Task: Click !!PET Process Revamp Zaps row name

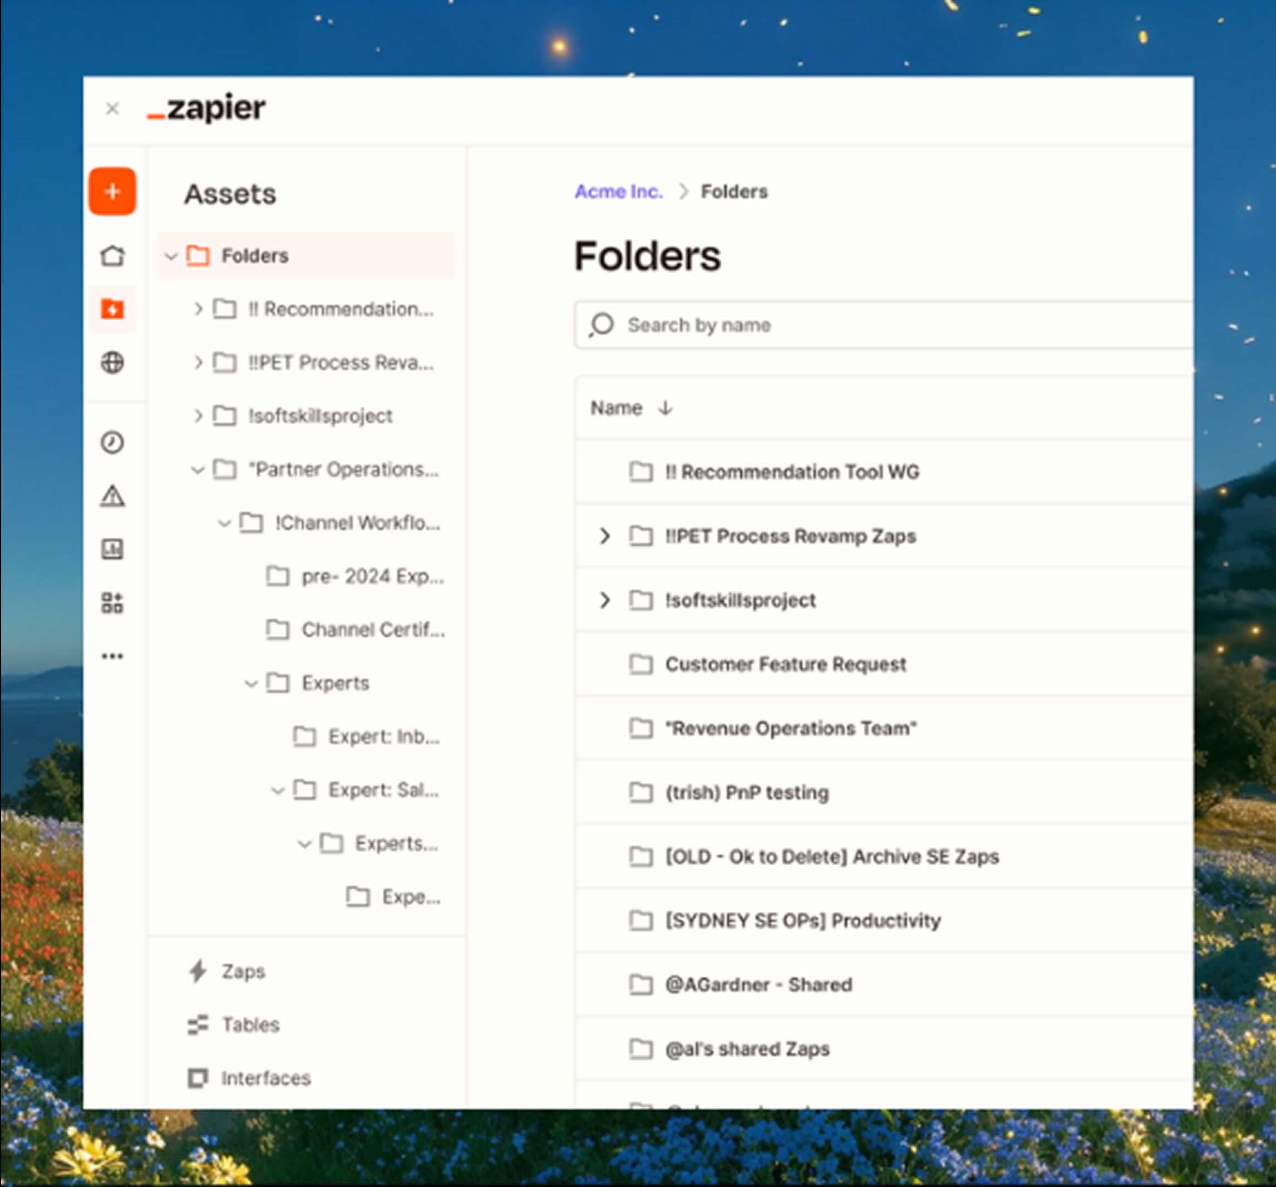Action: click(x=790, y=536)
